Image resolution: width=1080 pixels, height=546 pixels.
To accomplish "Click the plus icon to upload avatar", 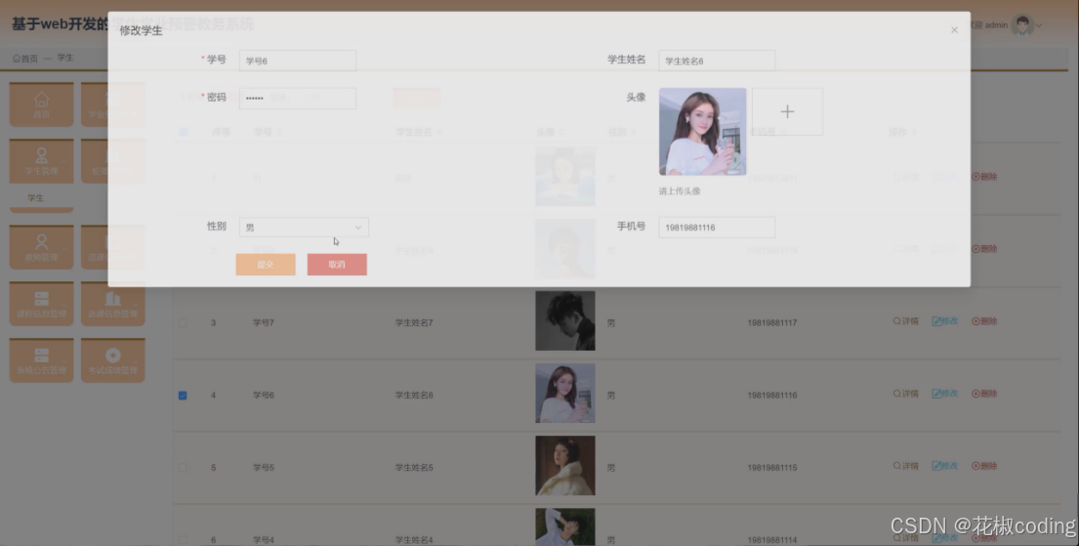I will 787,111.
